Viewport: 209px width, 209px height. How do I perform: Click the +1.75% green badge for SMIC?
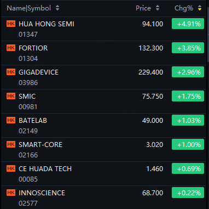(x=188, y=96)
